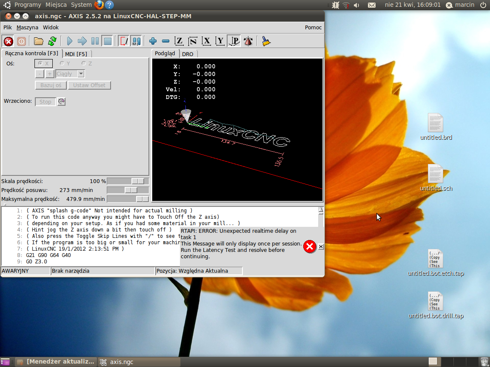Screen dimensions: 490x367
Task: Switch to MDI tab
Action: click(x=76, y=54)
